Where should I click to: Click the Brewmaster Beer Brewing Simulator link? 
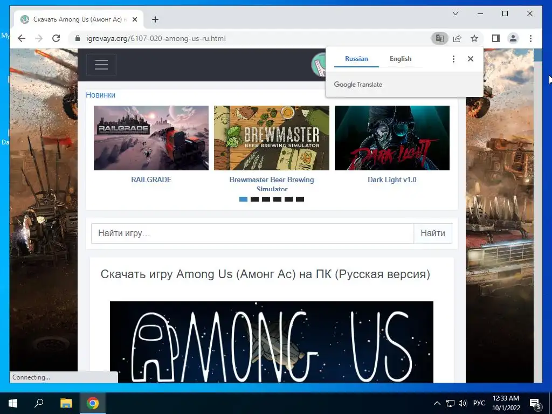coord(272,183)
